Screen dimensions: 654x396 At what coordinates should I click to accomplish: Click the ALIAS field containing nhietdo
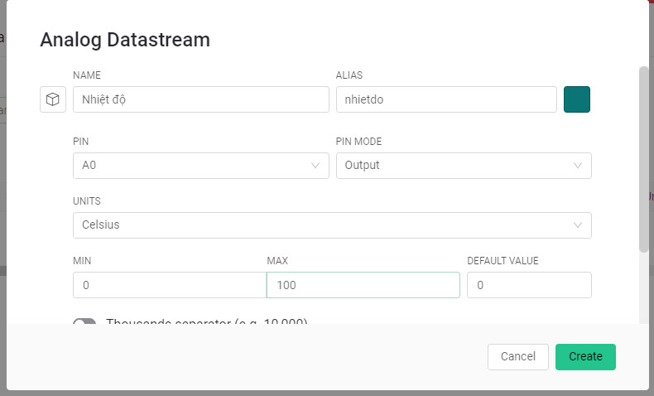[446, 99]
